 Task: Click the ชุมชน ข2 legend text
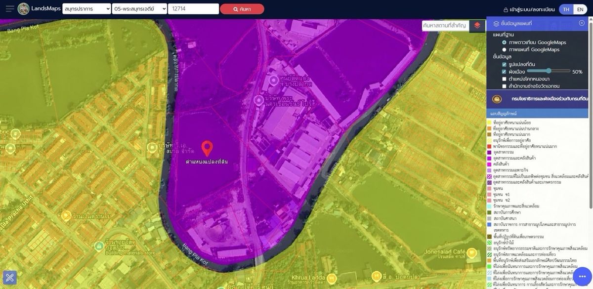[x=502, y=200]
